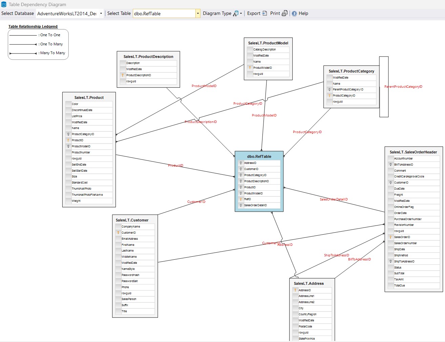Click the Print toolbar label

pos(275,14)
